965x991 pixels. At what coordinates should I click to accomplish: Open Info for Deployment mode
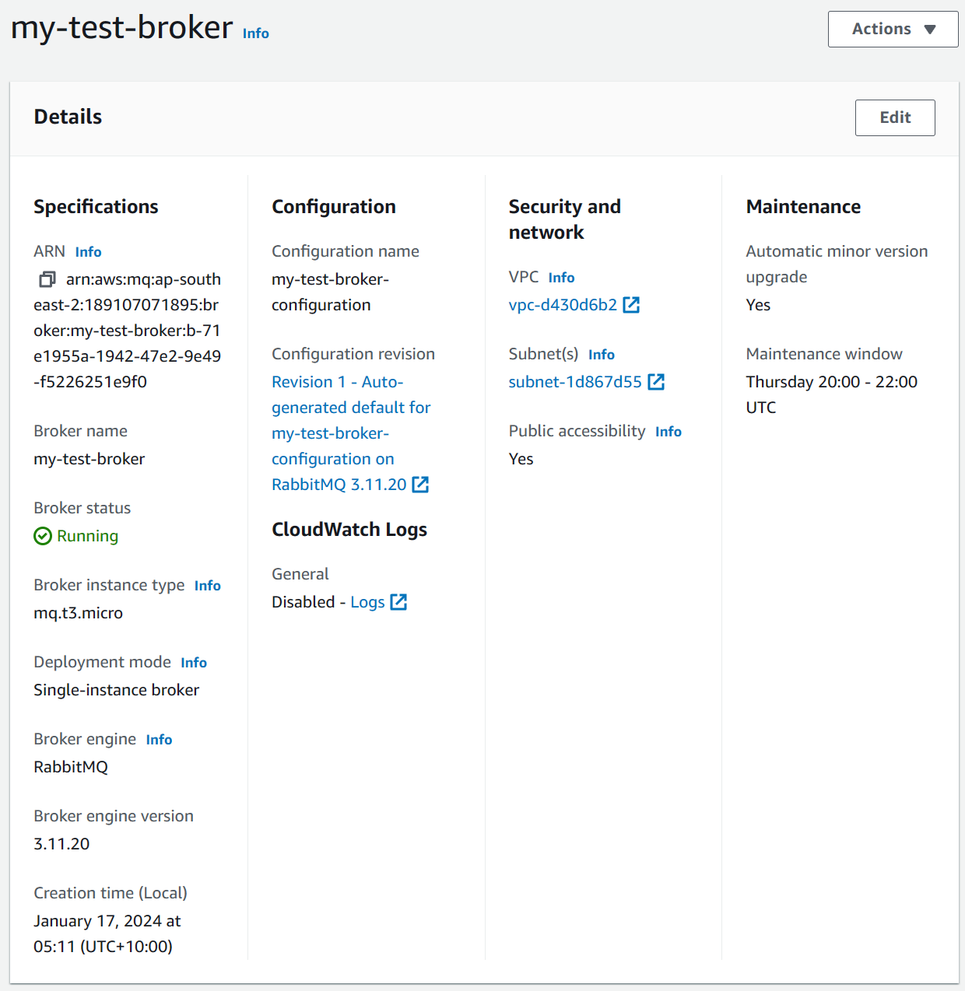click(x=194, y=663)
